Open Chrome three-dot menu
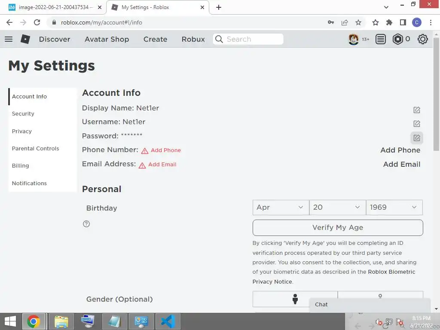 point(431,22)
